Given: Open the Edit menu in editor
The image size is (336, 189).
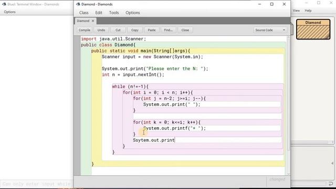Looking at the screenshot, I should coord(99,13).
